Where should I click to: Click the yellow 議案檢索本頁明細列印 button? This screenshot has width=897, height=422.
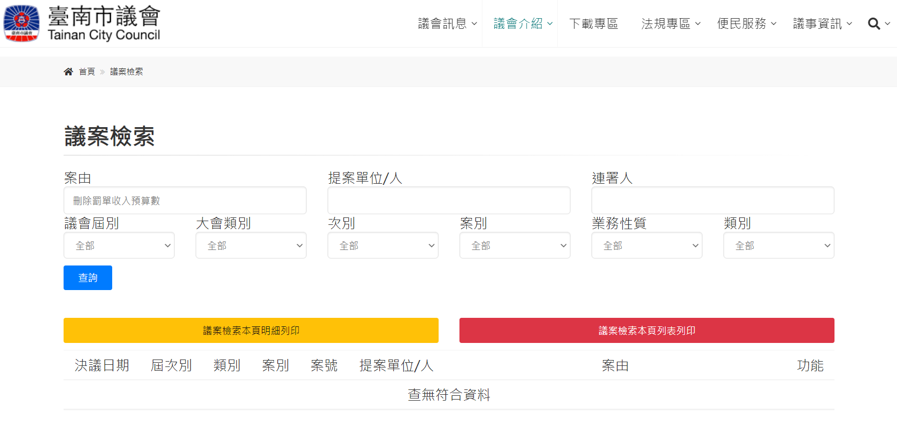(x=251, y=331)
